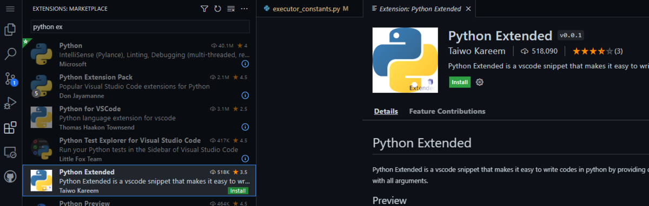The height and width of the screenshot is (206, 649).
Task: Clear extensions search results
Action: coord(231,9)
